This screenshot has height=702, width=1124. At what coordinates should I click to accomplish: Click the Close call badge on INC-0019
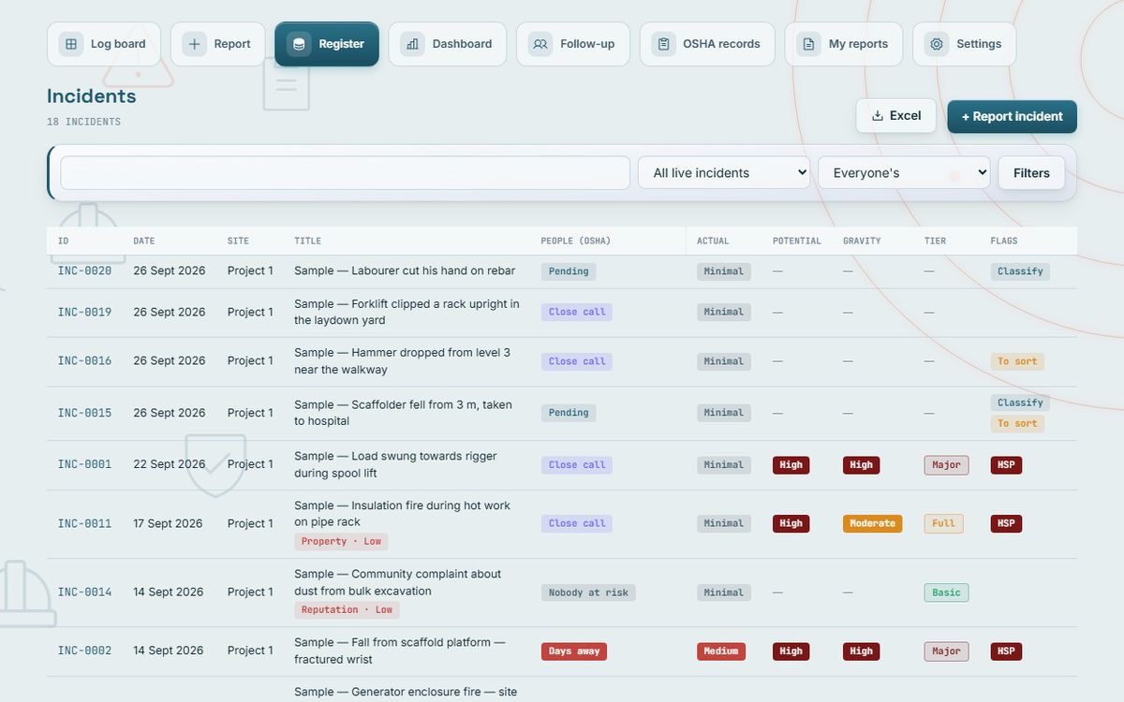(x=577, y=313)
